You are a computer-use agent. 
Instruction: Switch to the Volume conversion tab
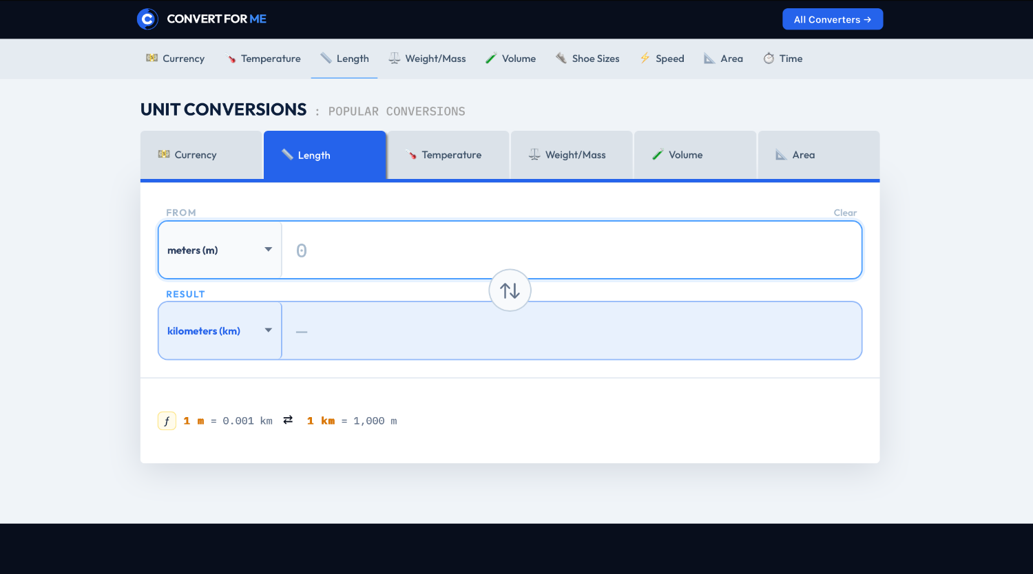coord(695,155)
